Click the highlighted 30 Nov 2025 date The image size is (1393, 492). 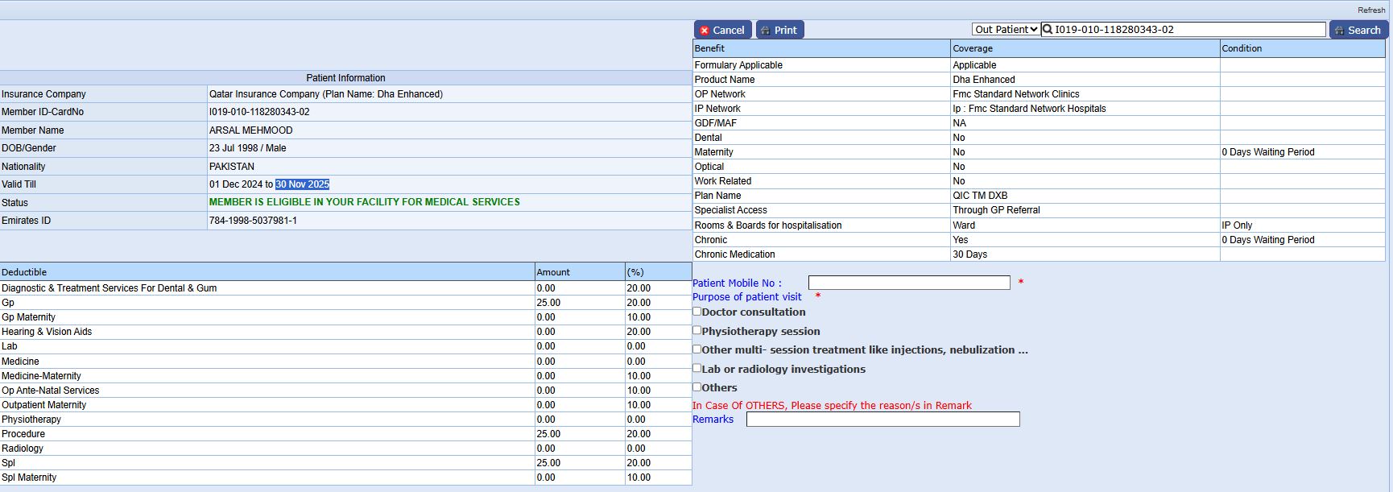tap(302, 184)
